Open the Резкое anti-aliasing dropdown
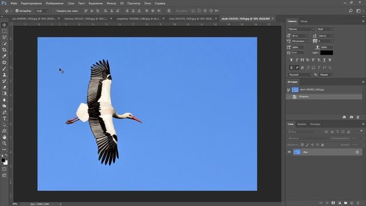This screenshot has height=206, width=366. click(327, 75)
